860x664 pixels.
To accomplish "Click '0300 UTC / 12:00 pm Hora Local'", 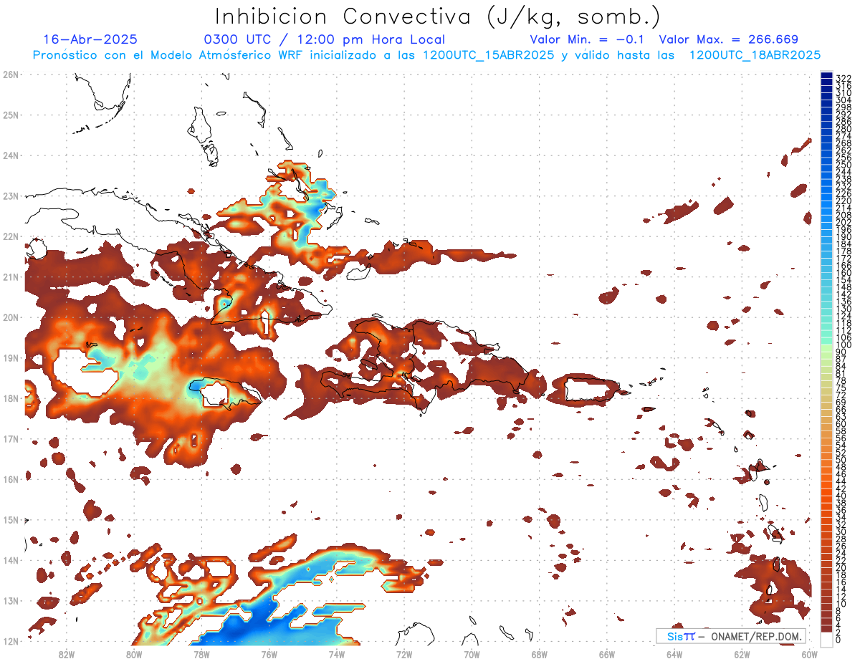I will [x=325, y=39].
